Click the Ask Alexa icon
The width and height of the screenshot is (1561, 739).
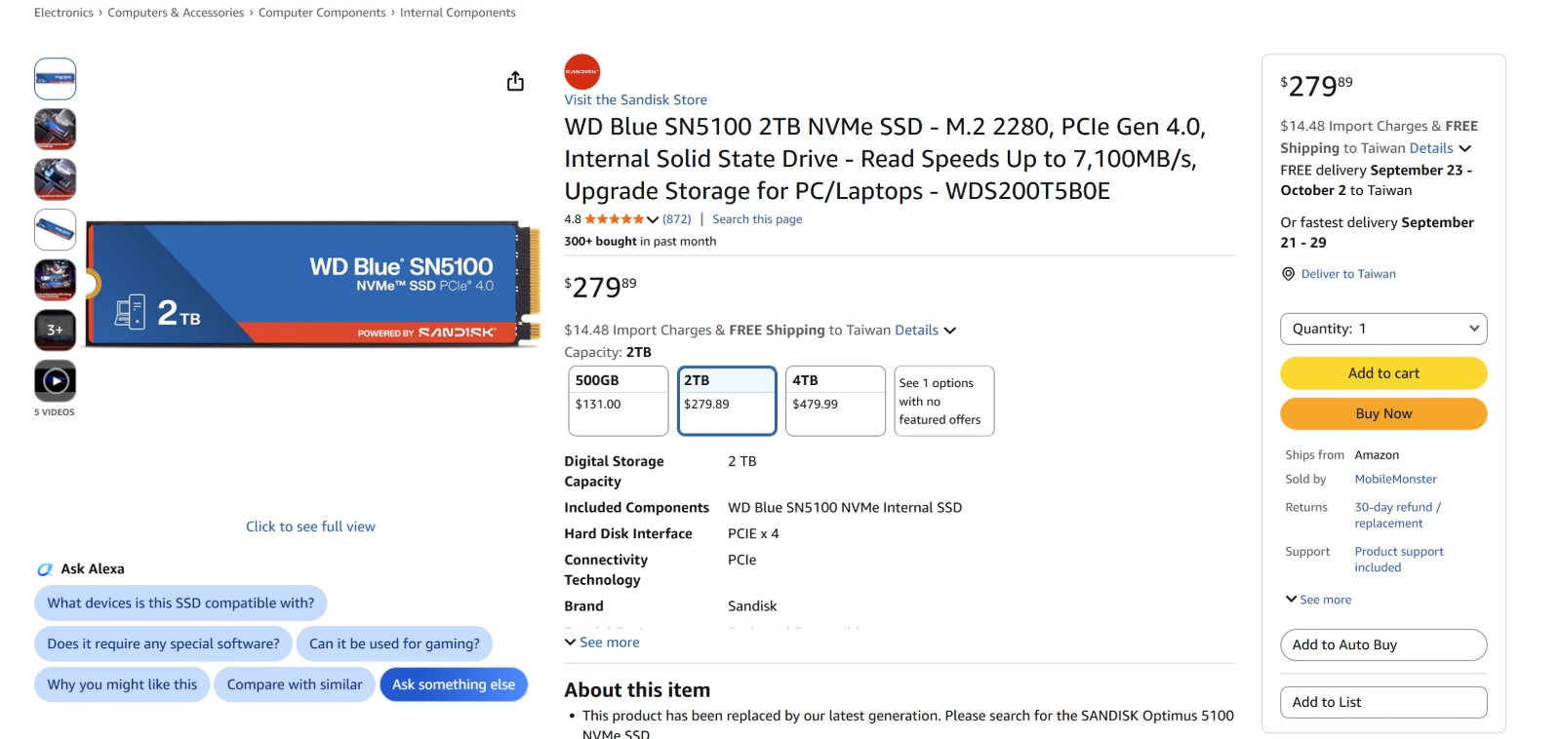45,569
